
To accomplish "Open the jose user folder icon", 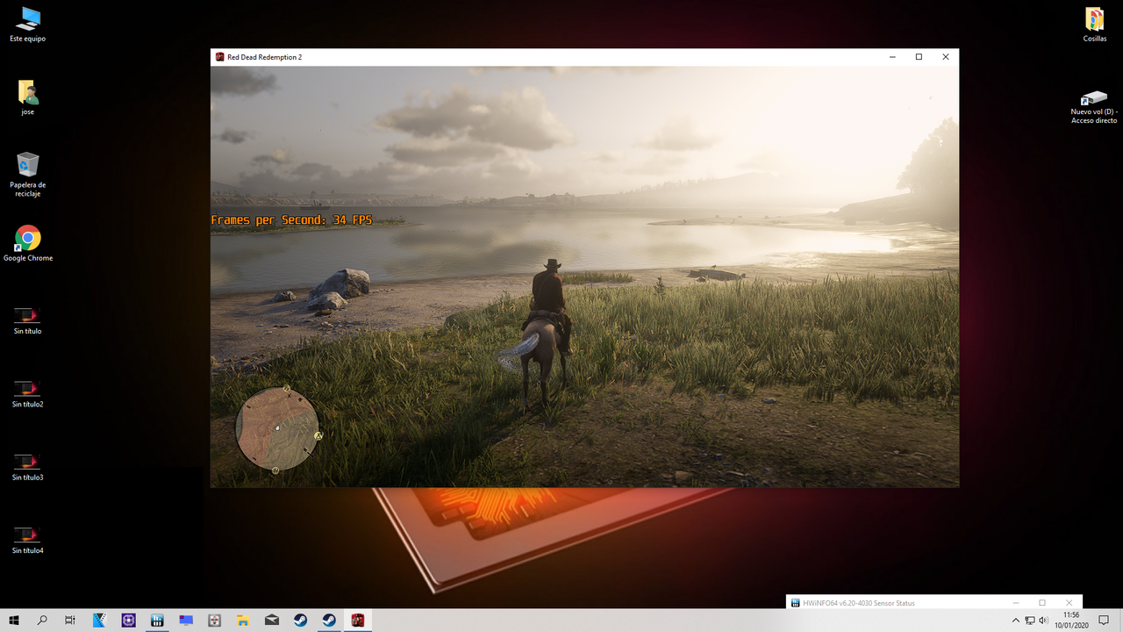I will [27, 97].
